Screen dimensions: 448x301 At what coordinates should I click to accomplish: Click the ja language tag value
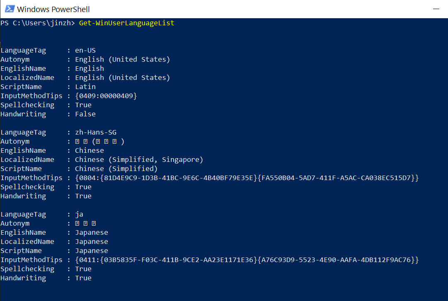click(79, 214)
